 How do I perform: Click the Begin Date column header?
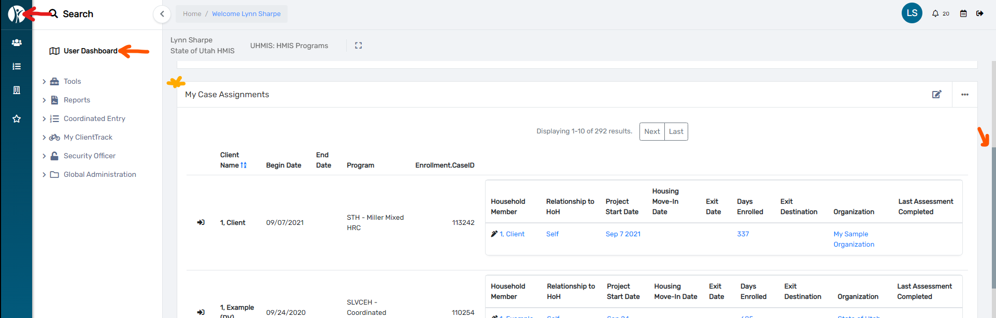(x=283, y=165)
